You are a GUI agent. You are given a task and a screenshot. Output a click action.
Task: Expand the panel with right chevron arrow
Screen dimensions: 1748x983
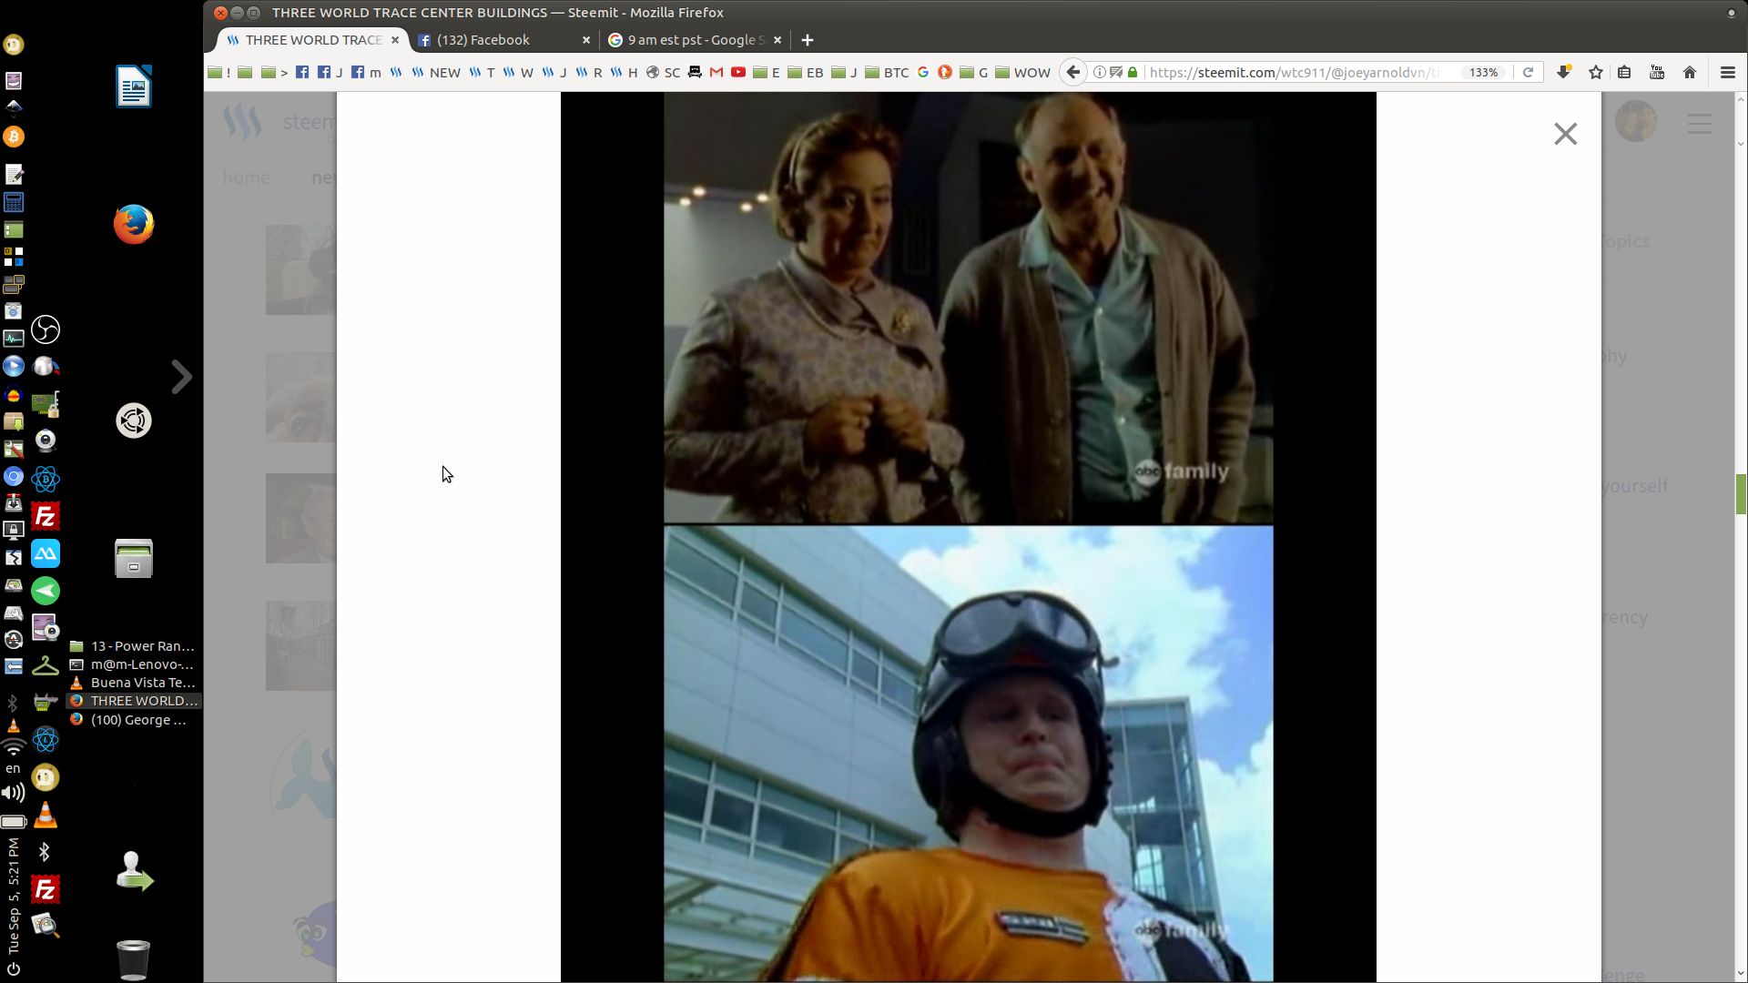(182, 377)
